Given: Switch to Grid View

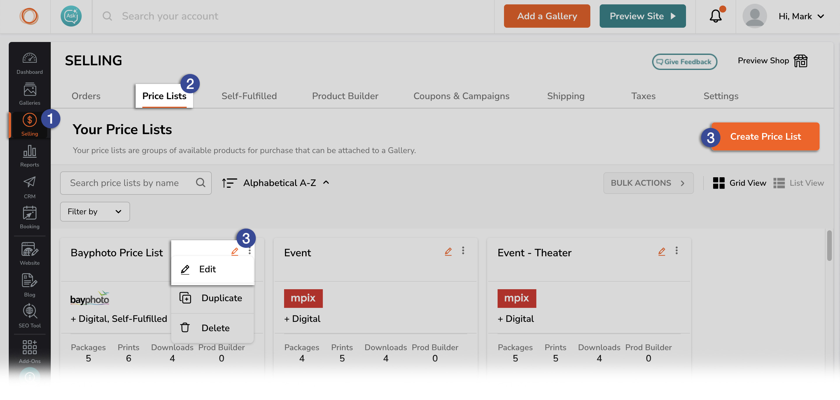Looking at the screenshot, I should pos(739,183).
